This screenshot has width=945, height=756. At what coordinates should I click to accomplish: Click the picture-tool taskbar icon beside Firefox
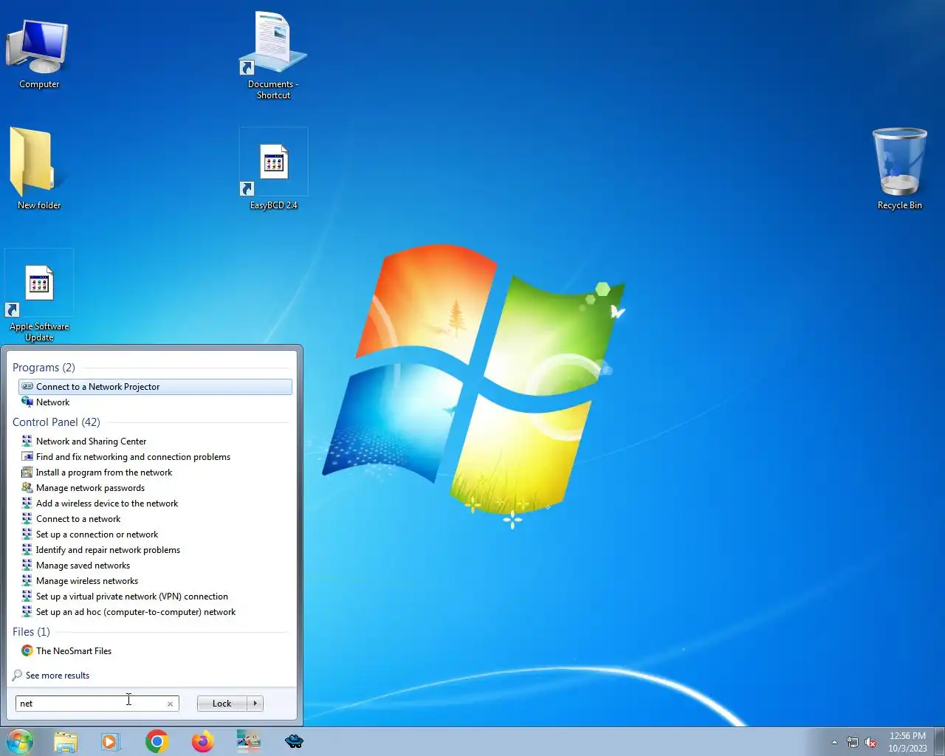tap(248, 741)
